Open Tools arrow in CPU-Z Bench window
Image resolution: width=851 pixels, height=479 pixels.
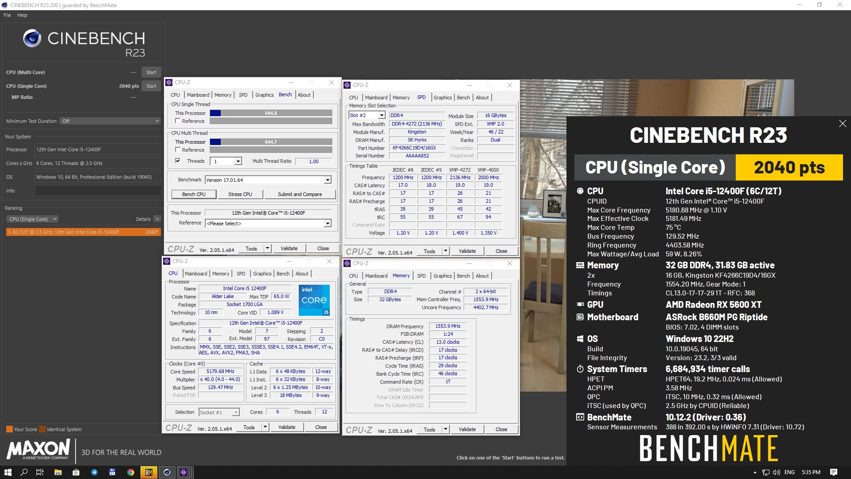pos(267,249)
